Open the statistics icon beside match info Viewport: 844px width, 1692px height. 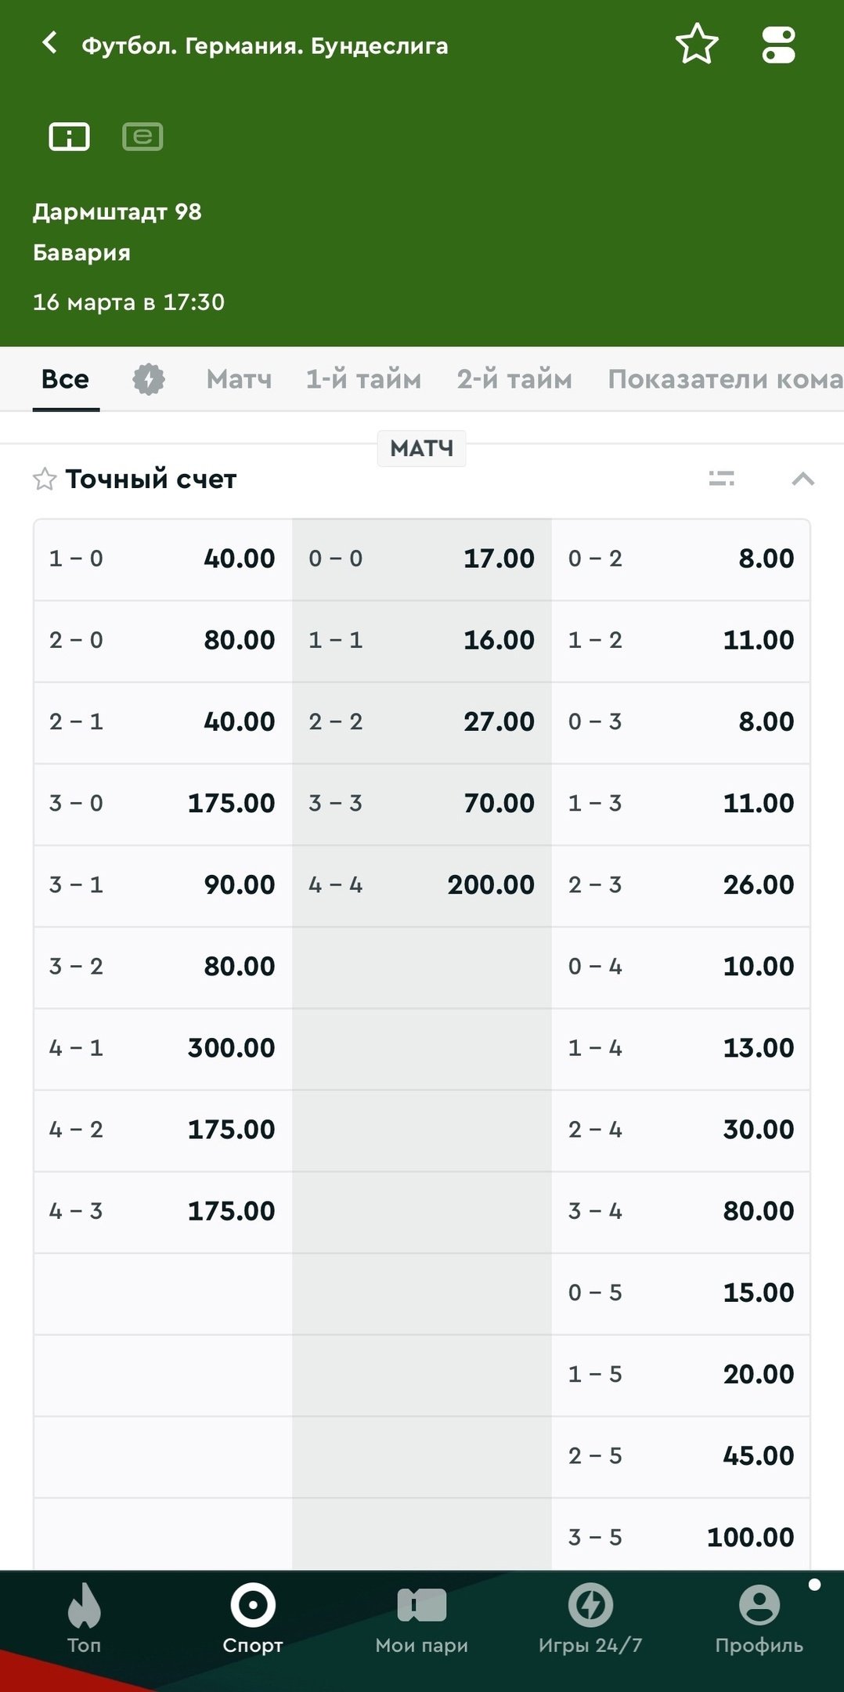pyautogui.click(x=142, y=137)
